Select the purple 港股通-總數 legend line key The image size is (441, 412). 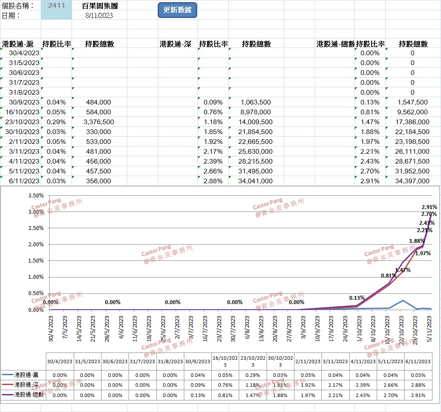8,394
